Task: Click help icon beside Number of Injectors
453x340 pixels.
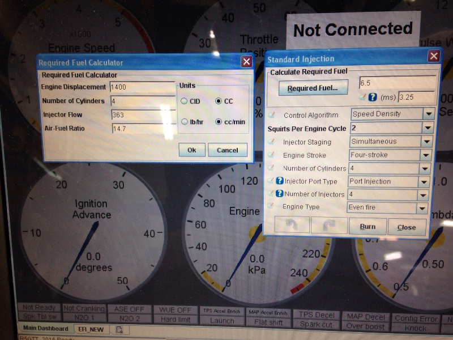Action: coord(280,194)
